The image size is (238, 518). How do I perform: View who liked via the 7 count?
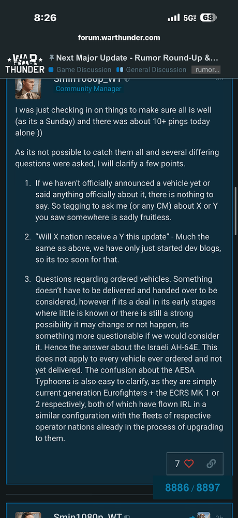[x=177, y=464]
